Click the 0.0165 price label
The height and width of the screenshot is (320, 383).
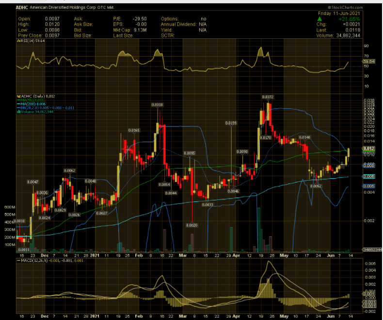[x=134, y=130]
